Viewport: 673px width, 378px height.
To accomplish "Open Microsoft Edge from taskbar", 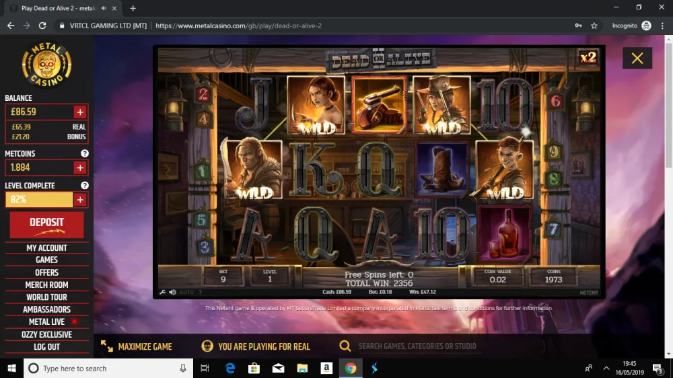I will pyautogui.click(x=230, y=368).
